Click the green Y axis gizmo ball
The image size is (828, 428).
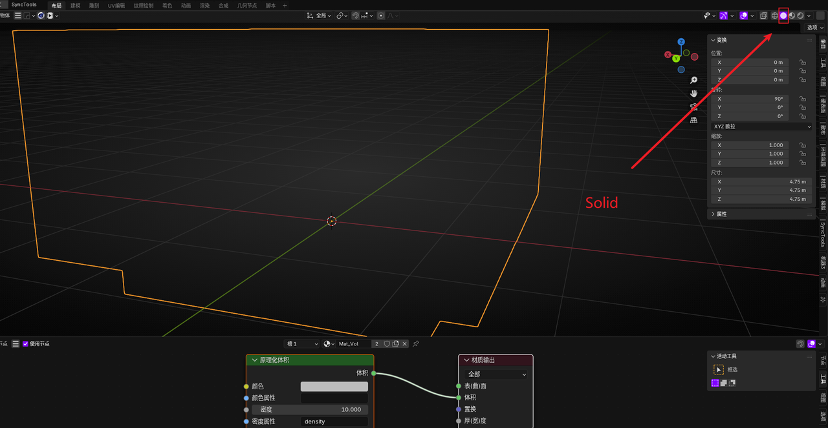tap(676, 58)
